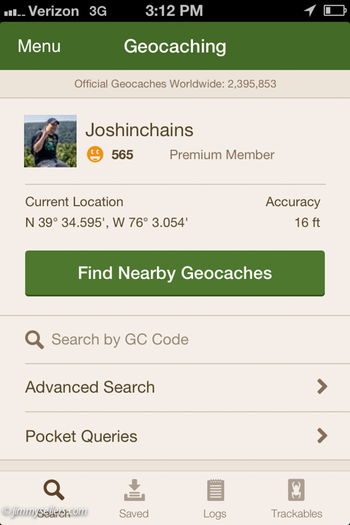Tap the battery icon in status bar
Screen dimensions: 350x525
[335, 10]
